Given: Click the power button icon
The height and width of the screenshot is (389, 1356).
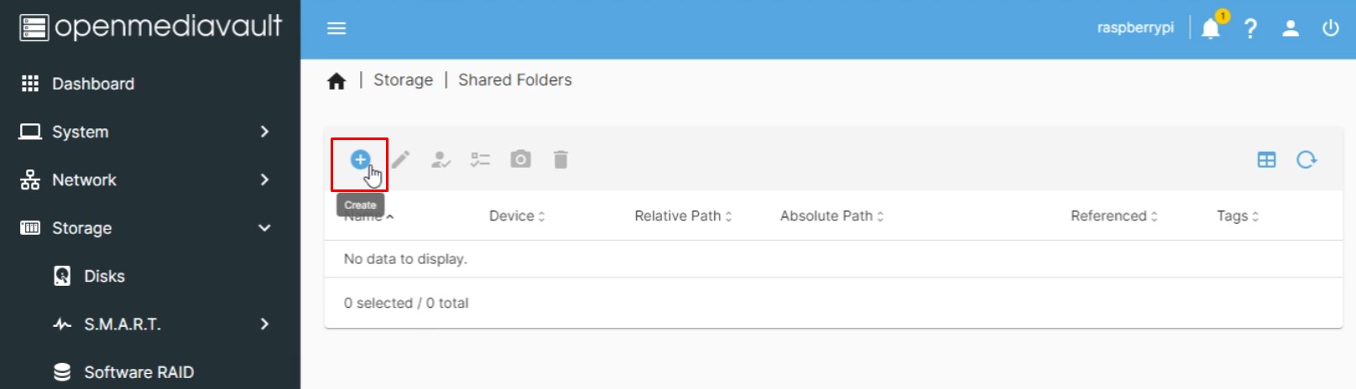Looking at the screenshot, I should (x=1330, y=29).
